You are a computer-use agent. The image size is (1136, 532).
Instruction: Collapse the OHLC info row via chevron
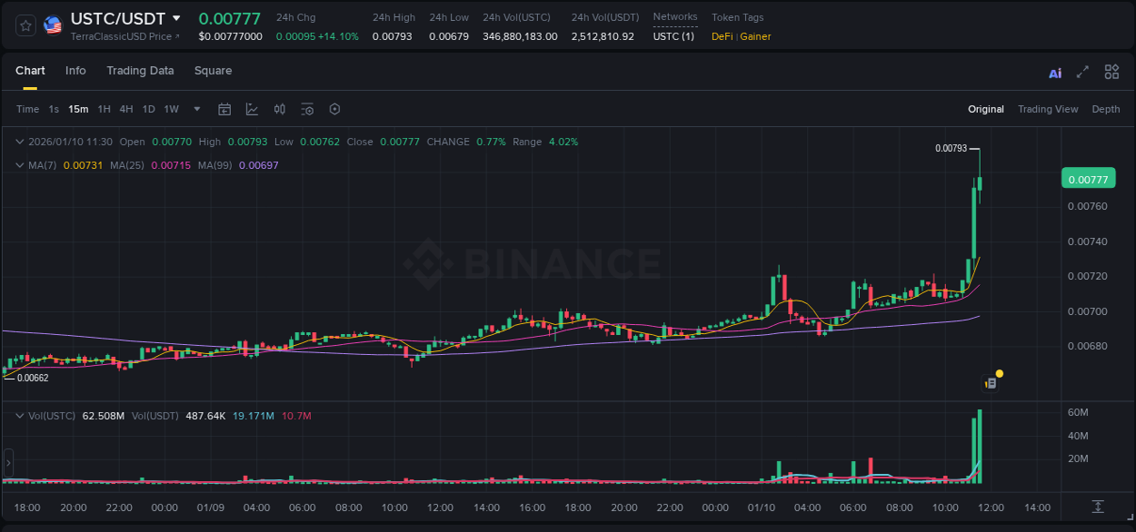pyautogui.click(x=18, y=142)
